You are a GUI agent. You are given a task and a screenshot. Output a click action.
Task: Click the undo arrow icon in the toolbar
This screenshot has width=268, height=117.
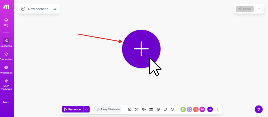click(172, 109)
